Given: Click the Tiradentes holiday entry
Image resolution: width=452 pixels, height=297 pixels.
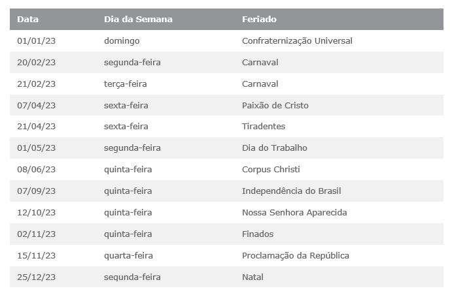Looking at the screenshot, I should coord(264,127).
